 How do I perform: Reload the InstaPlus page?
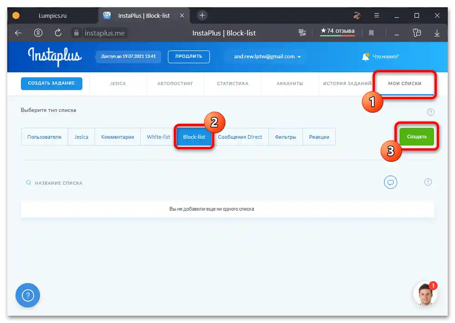(58, 33)
